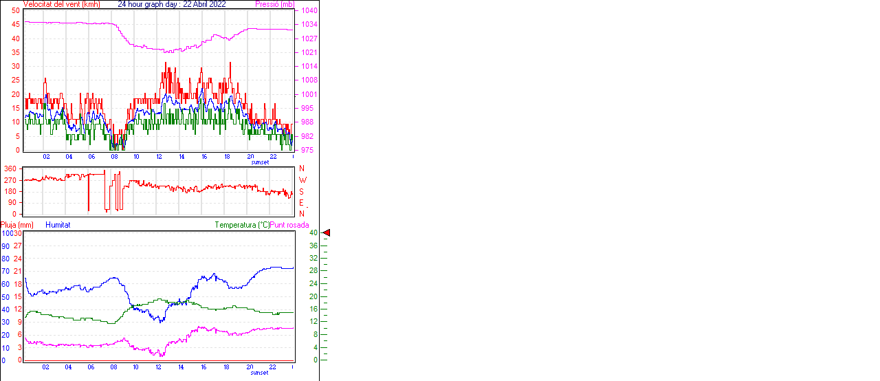Click the sunset label under the bottom chart
Viewport: 880px width, 381px height.
[x=260, y=373]
